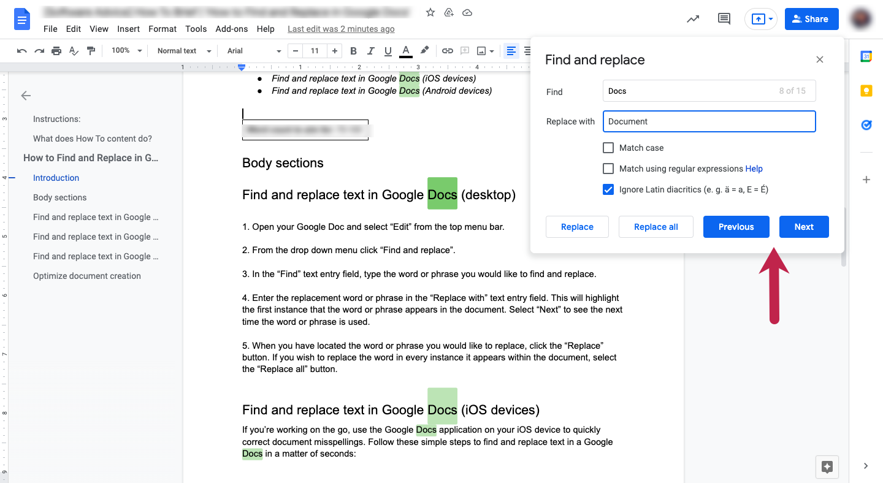
Task: Click the Replace button
Action: [x=577, y=227]
